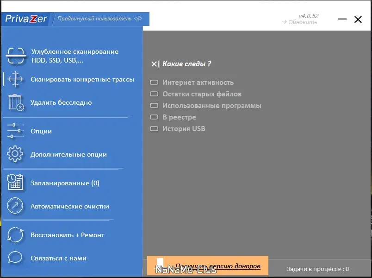Click the crosshair scan specific traces icon
Viewport: 372px width, 278px height.
pos(15,79)
